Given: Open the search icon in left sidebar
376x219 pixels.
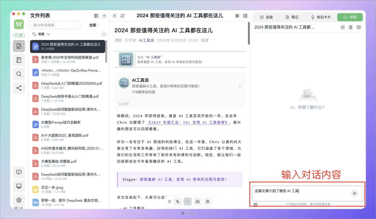Looking at the screenshot, I should (19, 74).
